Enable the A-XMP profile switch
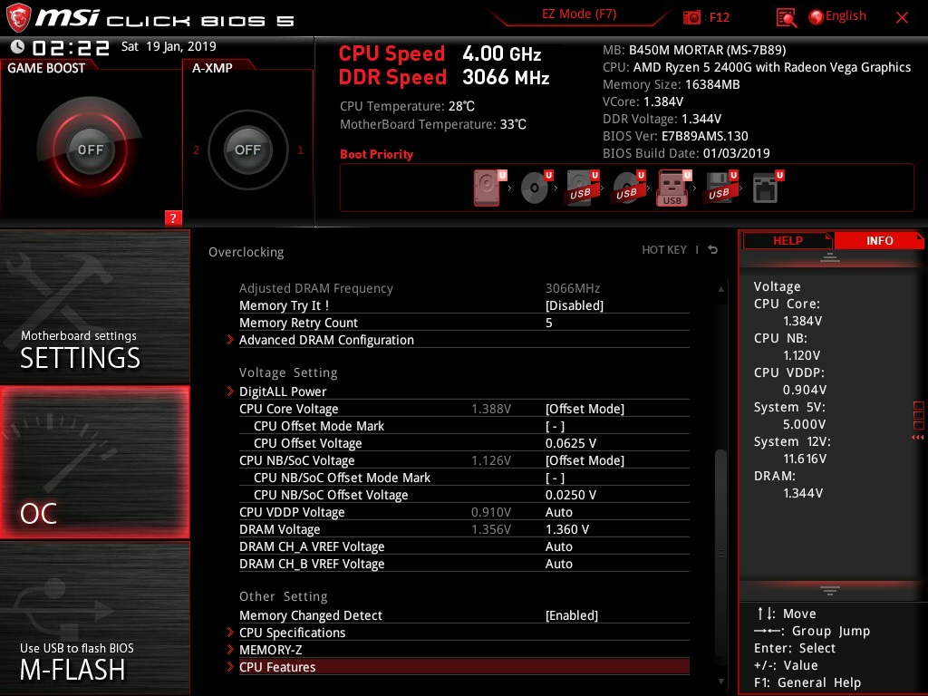 (247, 150)
